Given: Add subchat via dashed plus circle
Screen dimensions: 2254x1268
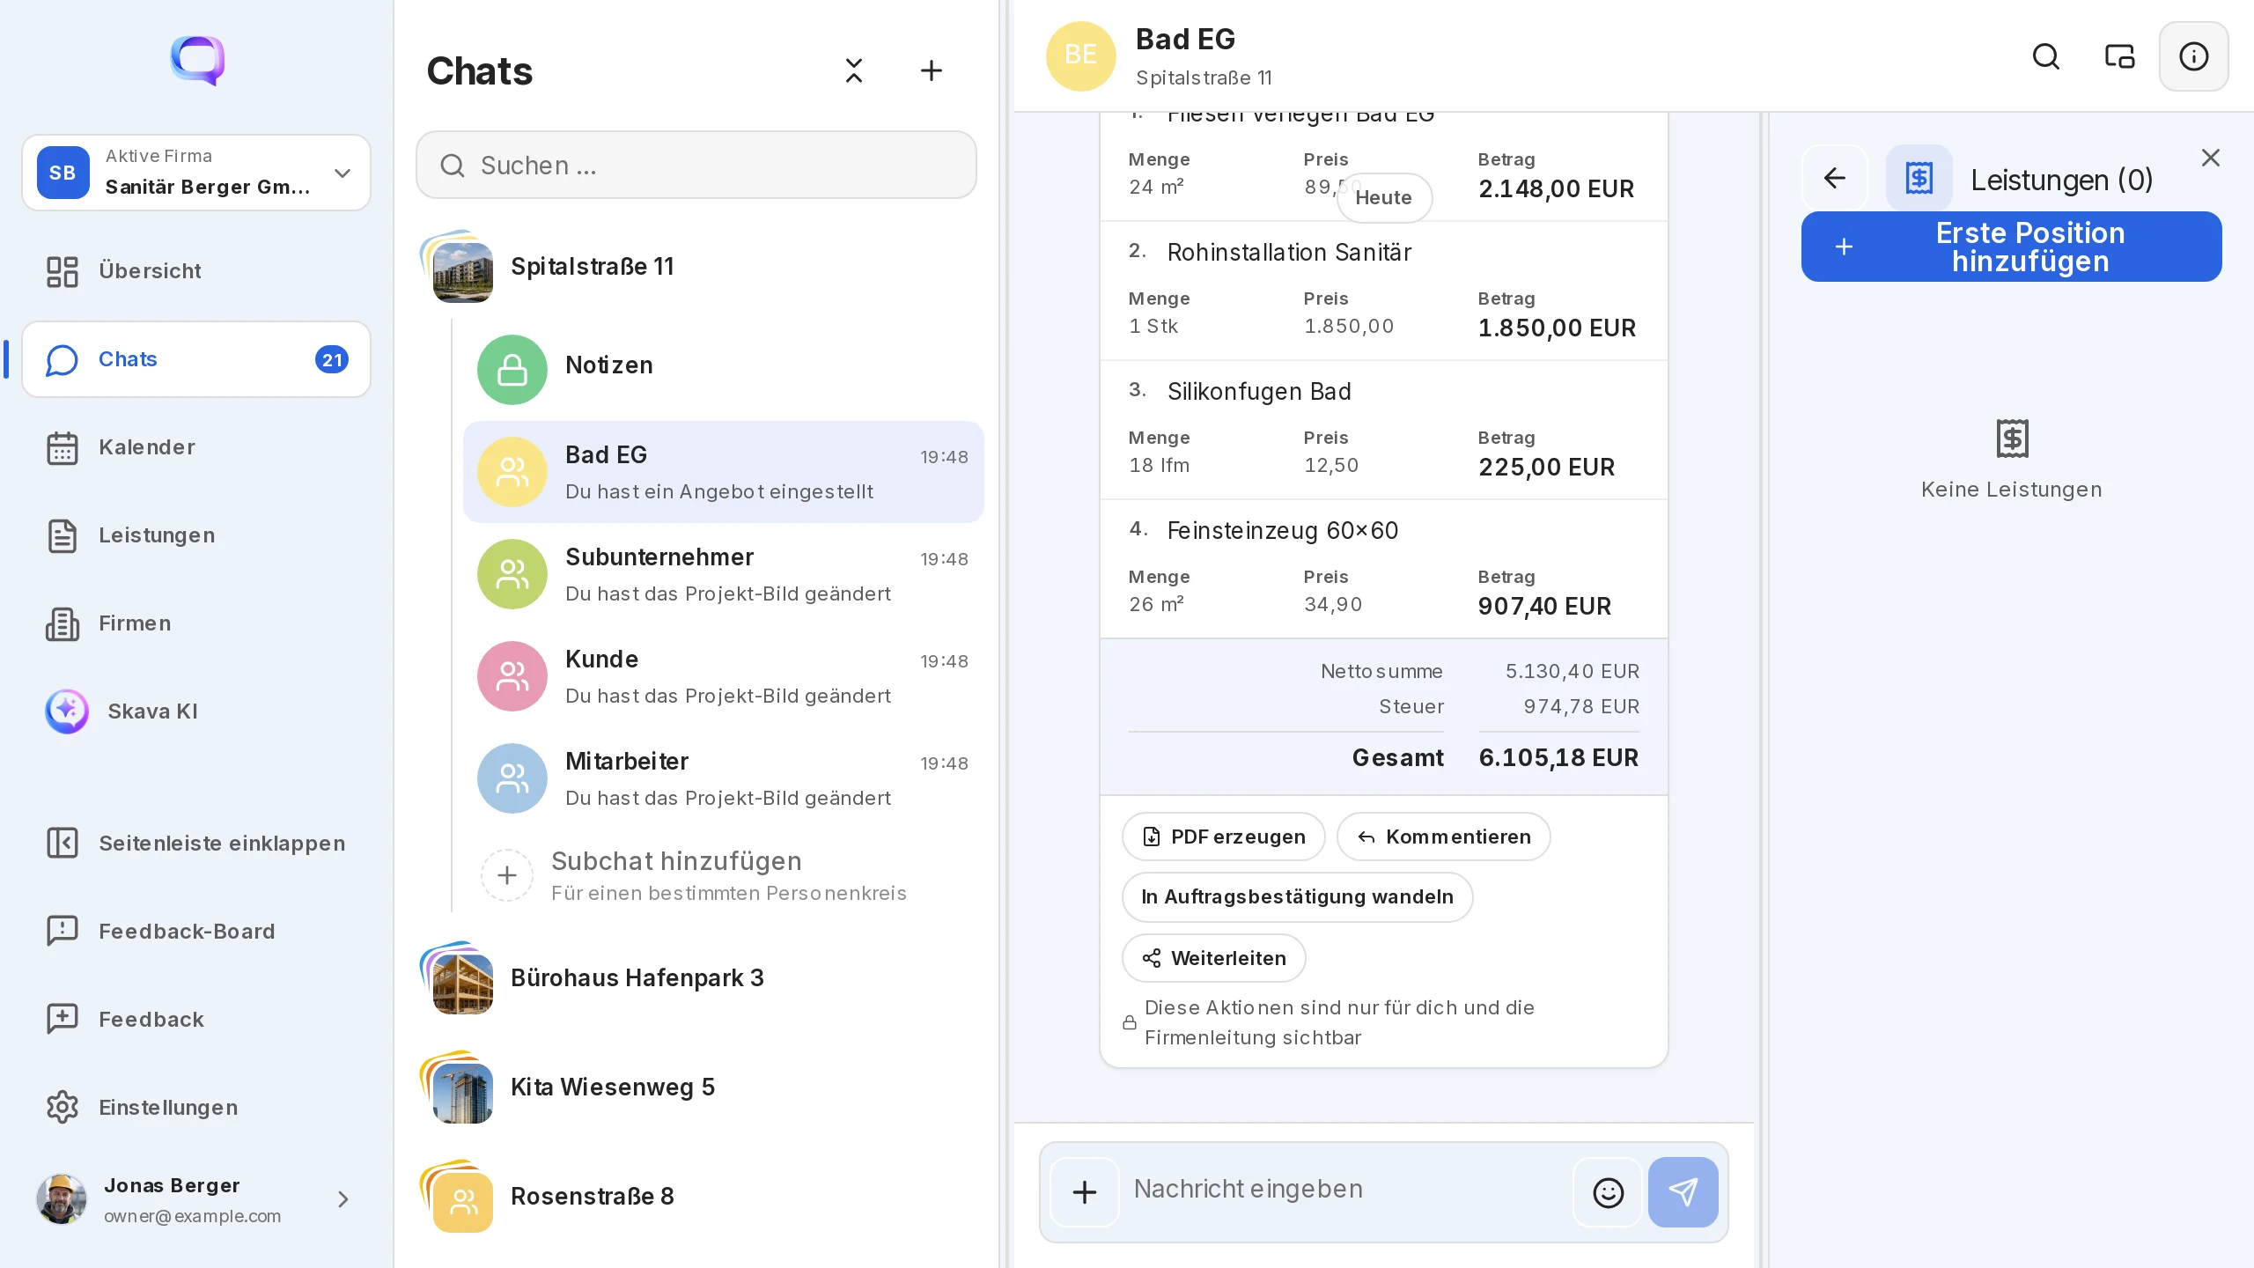Looking at the screenshot, I should click(x=506, y=874).
